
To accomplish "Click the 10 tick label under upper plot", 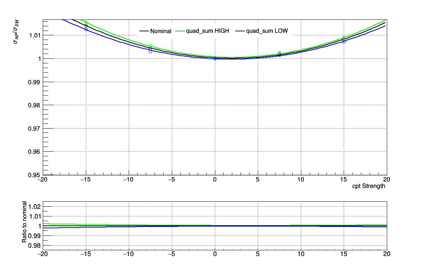I will (x=301, y=180).
